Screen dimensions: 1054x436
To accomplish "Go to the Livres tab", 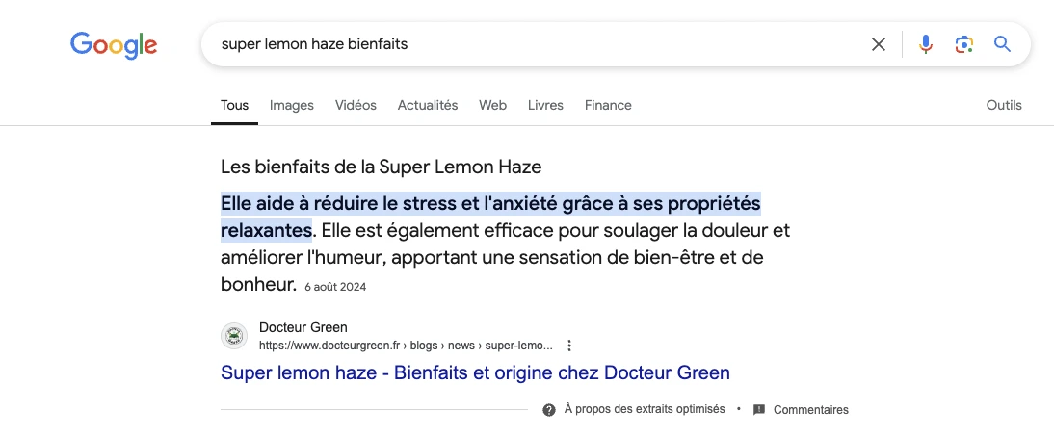I will tap(545, 106).
